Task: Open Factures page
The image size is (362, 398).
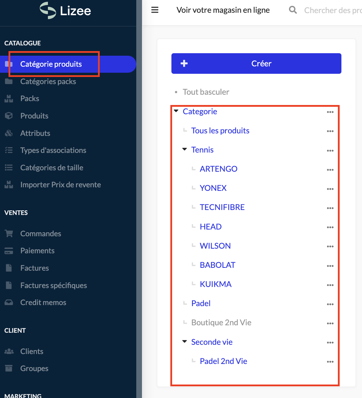Action: [34, 268]
